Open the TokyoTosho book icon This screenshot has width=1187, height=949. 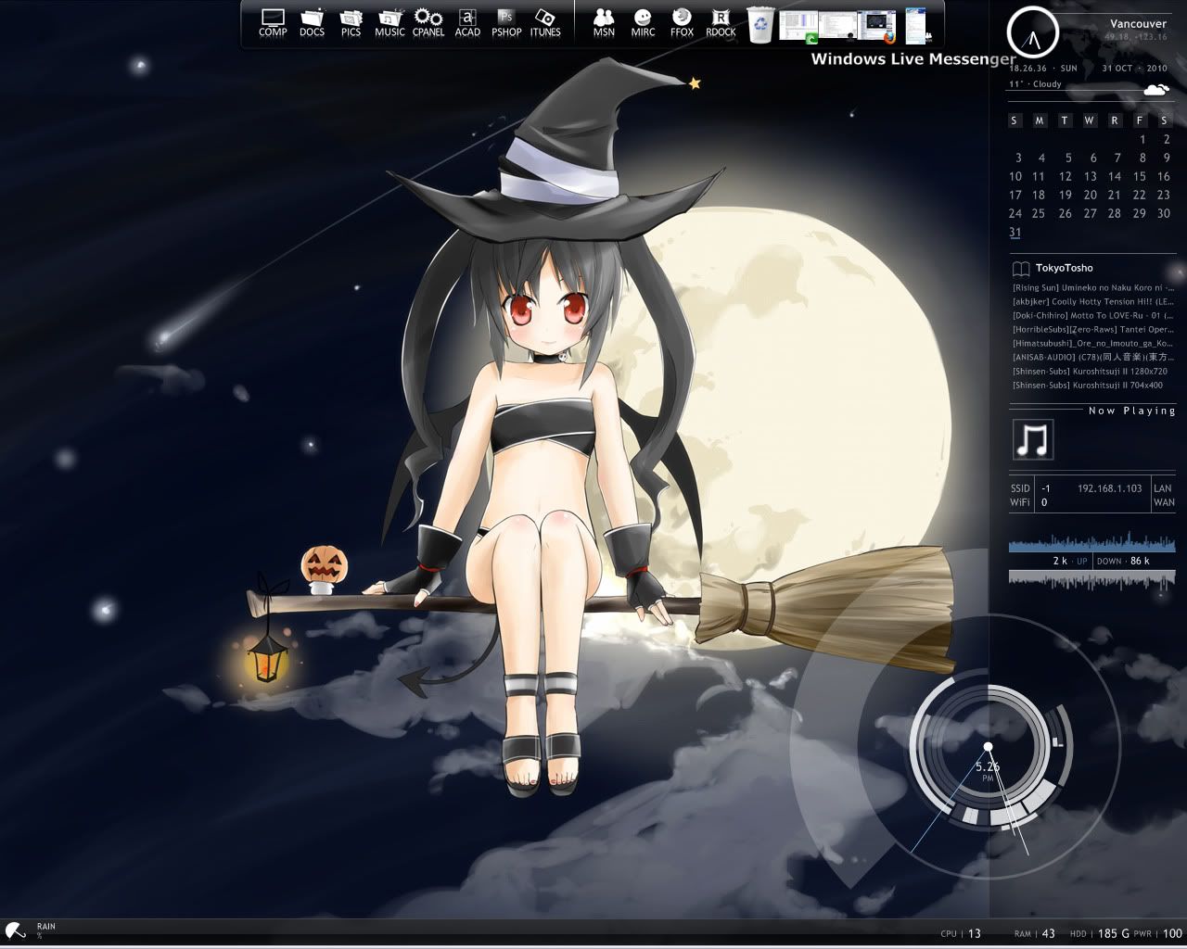pos(1020,269)
